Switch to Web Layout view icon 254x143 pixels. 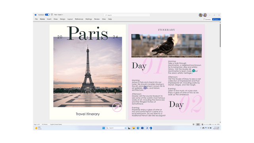[202, 124]
